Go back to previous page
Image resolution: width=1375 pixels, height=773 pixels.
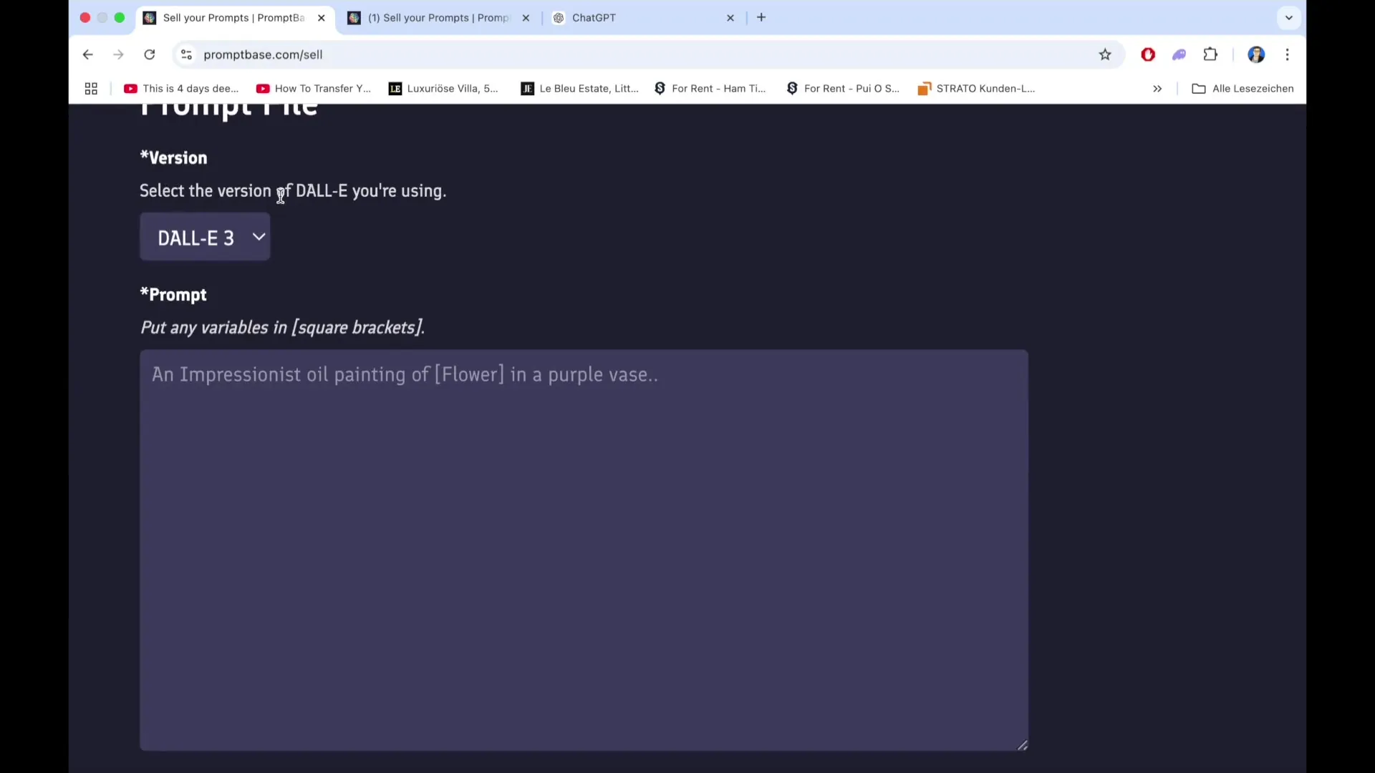point(87,54)
